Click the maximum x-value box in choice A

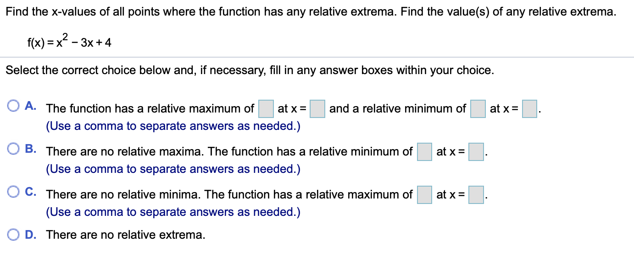point(317,108)
